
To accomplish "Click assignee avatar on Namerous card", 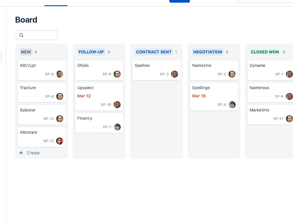I will 289,96.
